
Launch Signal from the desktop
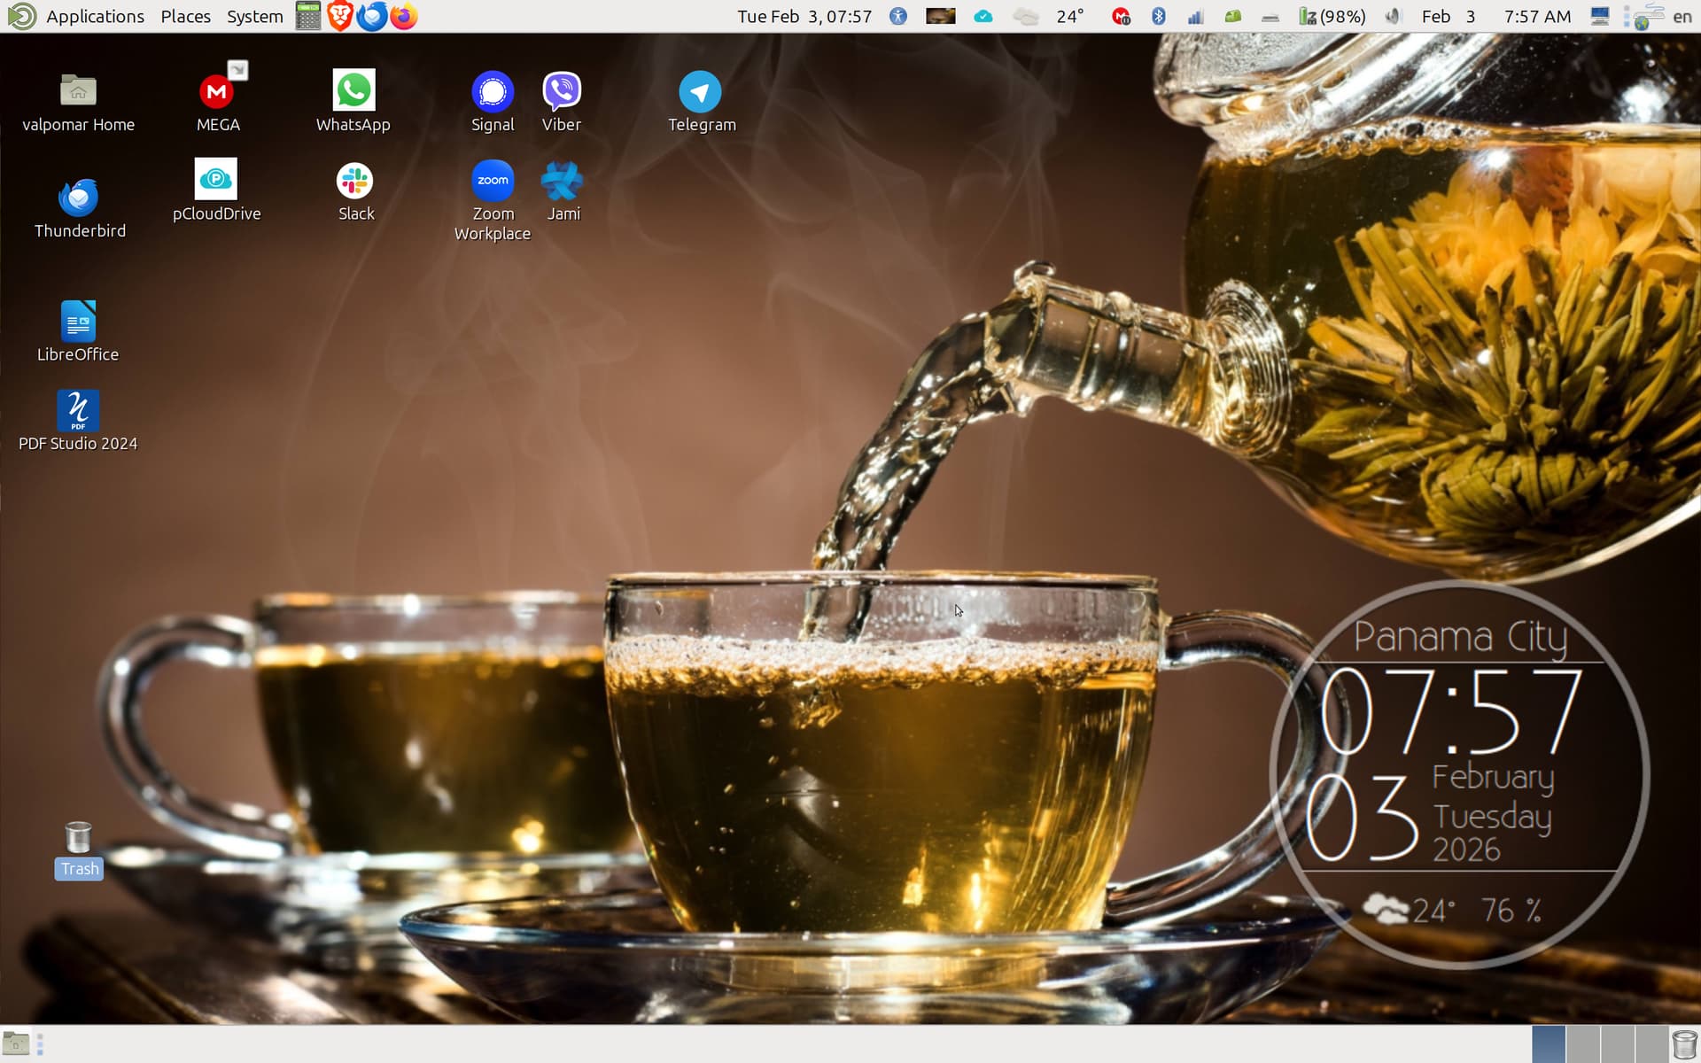click(x=493, y=91)
